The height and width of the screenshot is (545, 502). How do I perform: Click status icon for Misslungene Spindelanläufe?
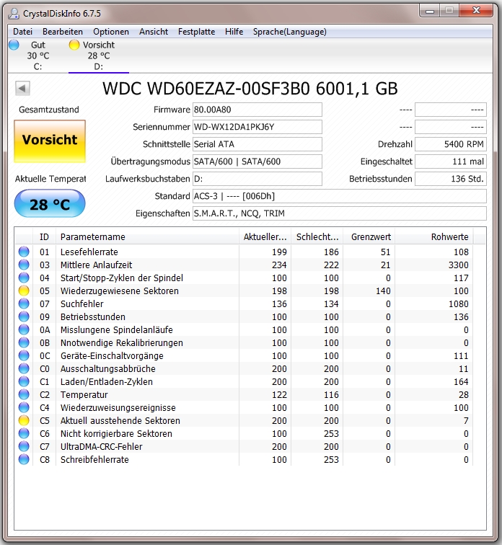tap(24, 330)
